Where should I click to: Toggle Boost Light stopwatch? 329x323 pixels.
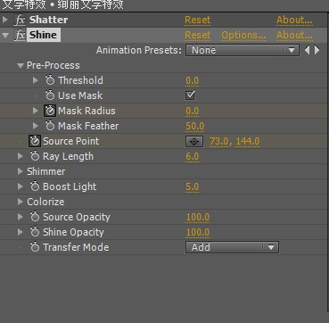(35, 186)
